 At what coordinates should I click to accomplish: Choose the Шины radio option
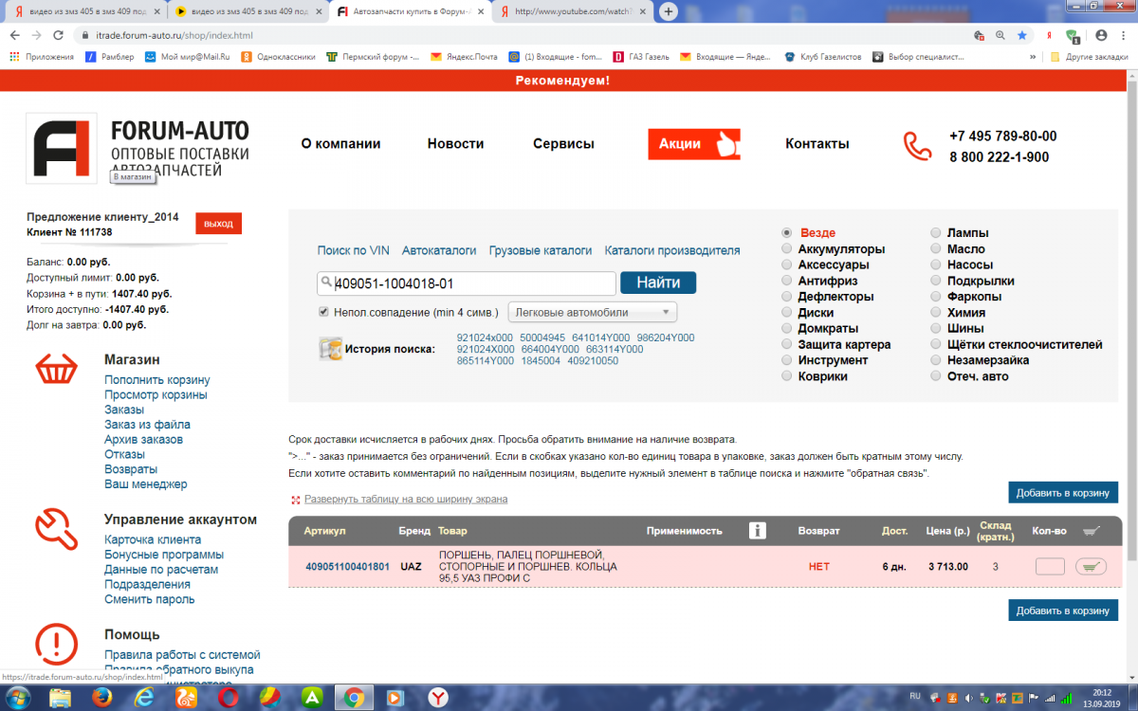point(936,328)
